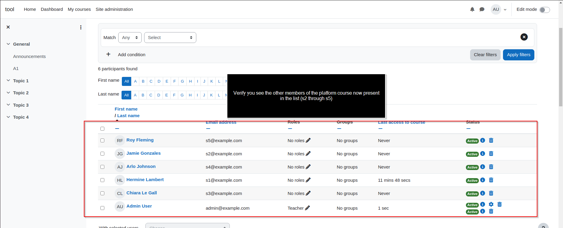Image resolution: width=563 pixels, height=228 pixels.
Task: Unenrol Roy Fleming with trash icon
Action: (x=491, y=140)
